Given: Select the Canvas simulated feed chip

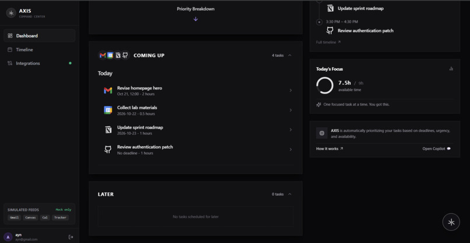Looking at the screenshot, I should (30, 217).
